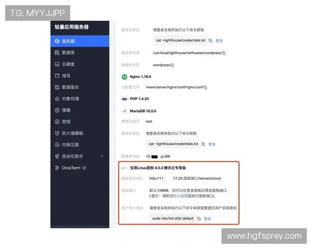Copy the first credentials.txt command
The height and width of the screenshot is (249, 312).
coord(211,40)
